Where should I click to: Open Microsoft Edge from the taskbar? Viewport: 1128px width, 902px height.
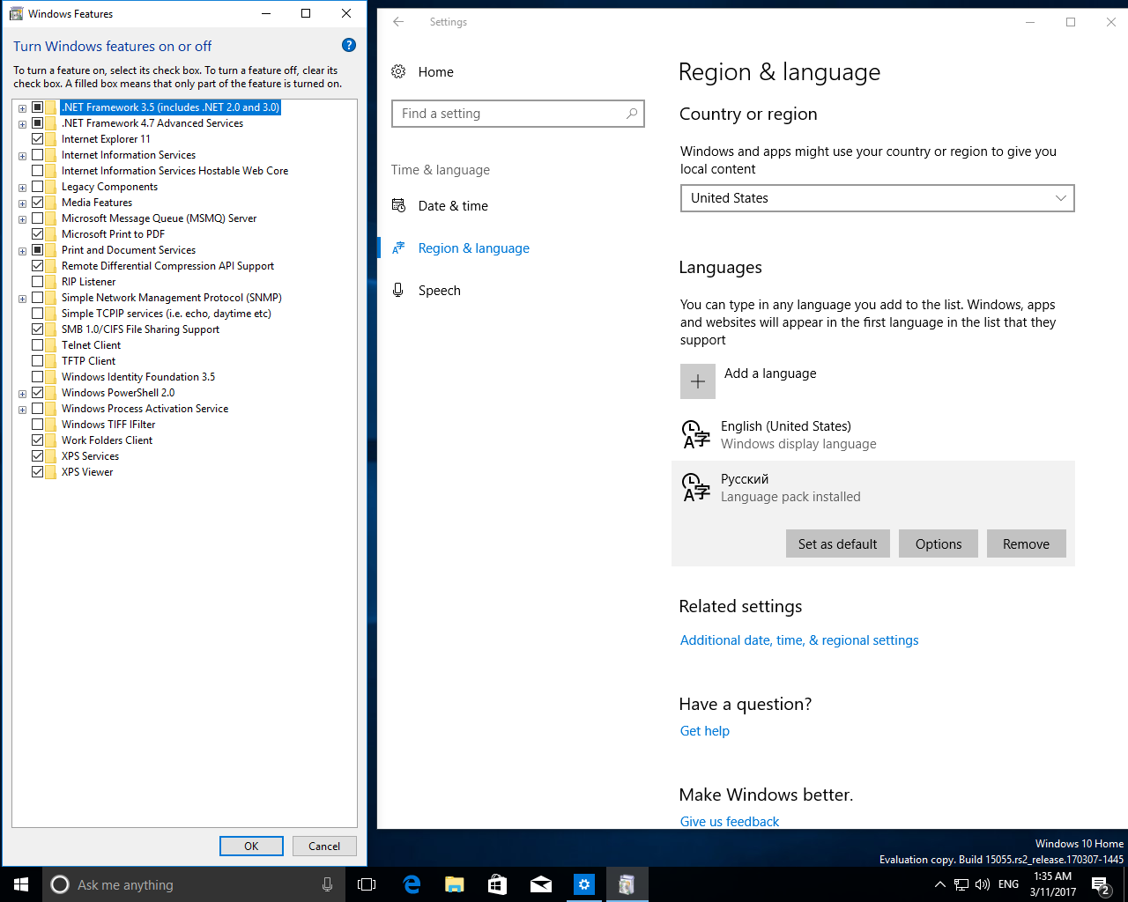tap(412, 884)
